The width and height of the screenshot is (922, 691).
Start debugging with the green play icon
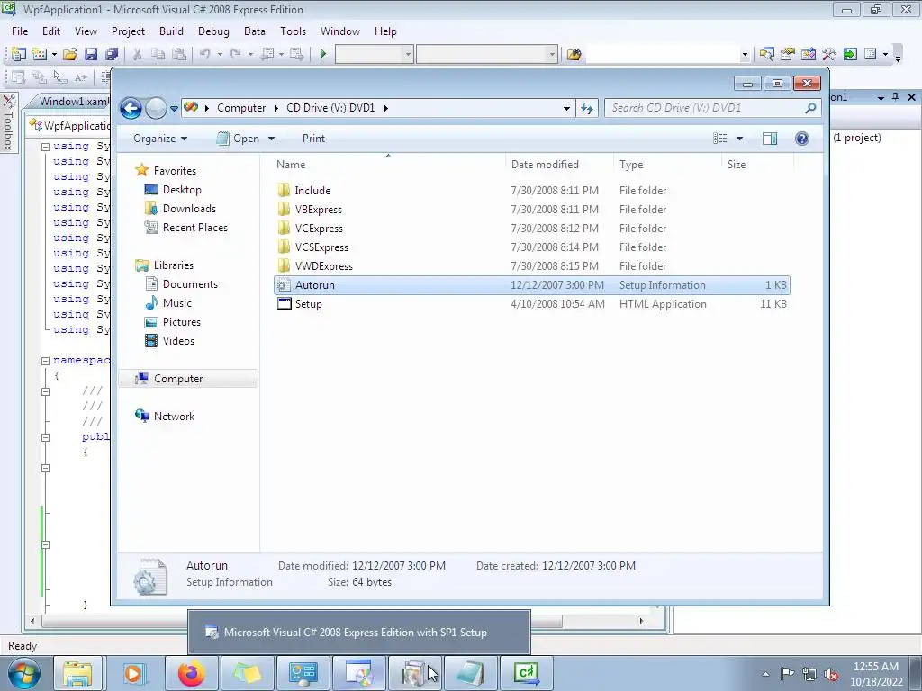click(x=322, y=55)
